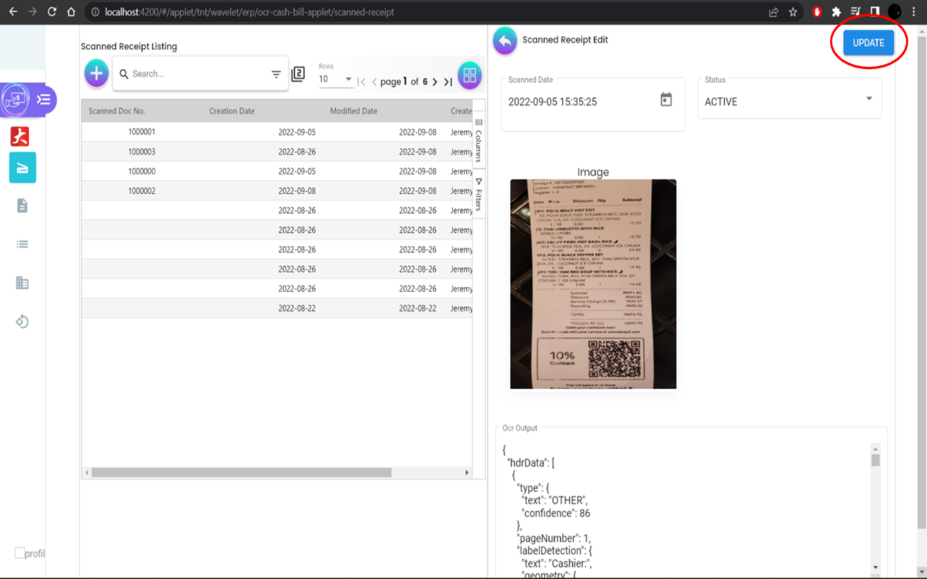Open the Filters side panel tab
Screen dimensions: 927x579
pos(478,195)
